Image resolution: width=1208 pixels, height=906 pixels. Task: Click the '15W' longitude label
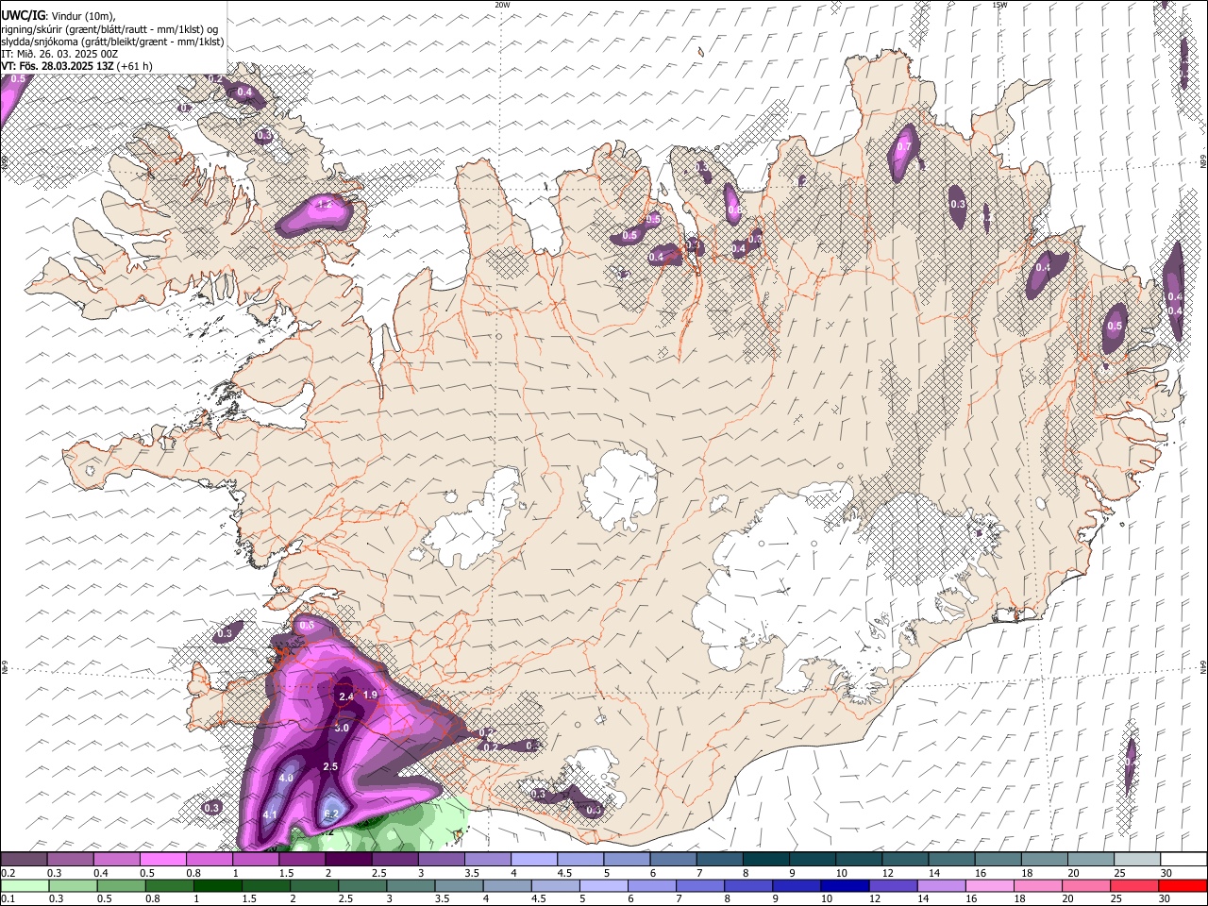tap(999, 5)
